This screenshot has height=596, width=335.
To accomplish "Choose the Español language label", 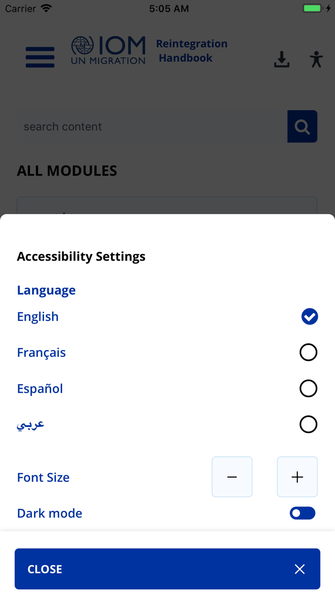I will tap(40, 389).
